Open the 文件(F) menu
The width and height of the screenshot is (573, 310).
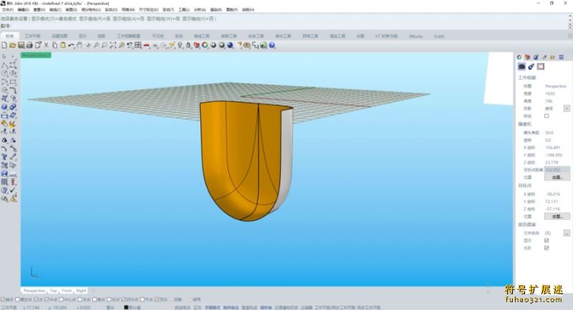tap(8, 9)
